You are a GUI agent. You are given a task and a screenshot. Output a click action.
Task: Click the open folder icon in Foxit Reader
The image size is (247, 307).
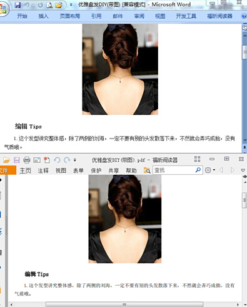(6, 160)
